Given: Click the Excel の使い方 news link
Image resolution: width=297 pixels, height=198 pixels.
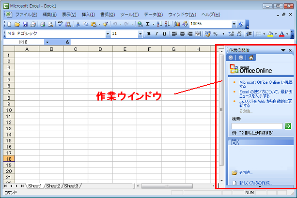Looking at the screenshot, I should click(266, 94).
